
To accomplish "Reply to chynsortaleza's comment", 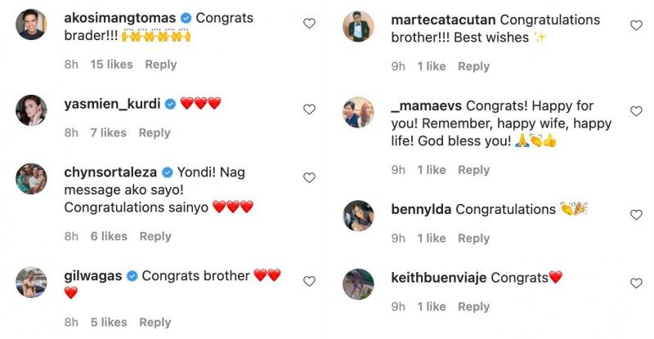I will (155, 236).
